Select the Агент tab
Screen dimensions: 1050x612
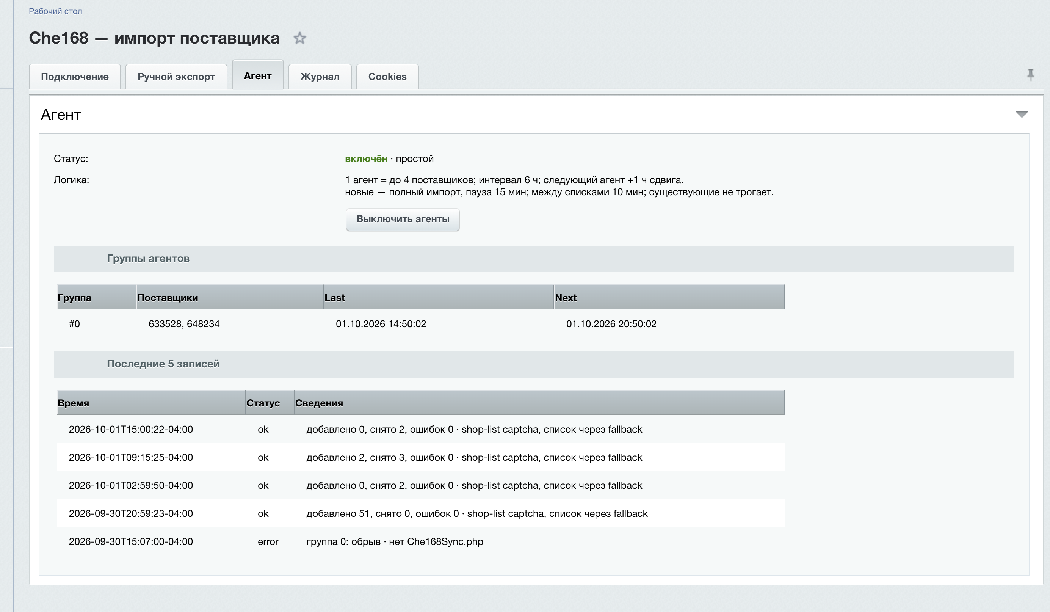point(257,75)
